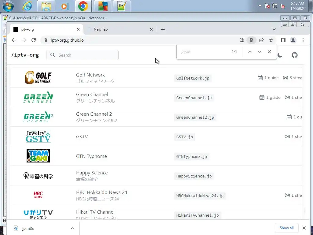Copy the HappyScience.jp channel ID
313x235 pixels.
pos(194,176)
